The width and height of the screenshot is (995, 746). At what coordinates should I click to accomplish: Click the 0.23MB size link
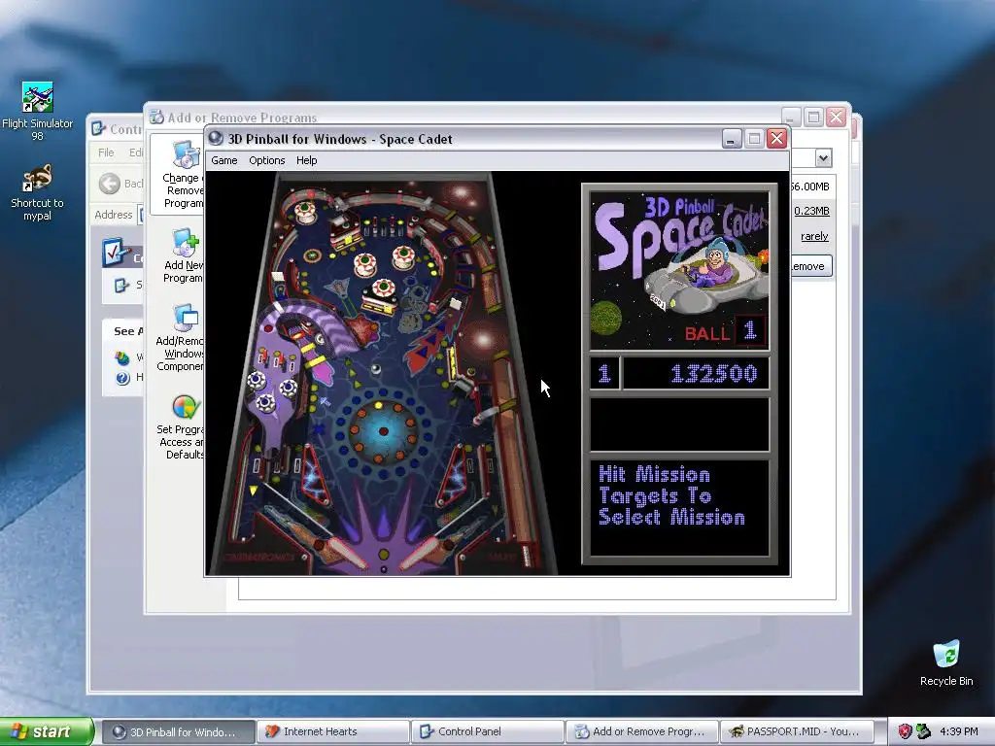click(811, 211)
